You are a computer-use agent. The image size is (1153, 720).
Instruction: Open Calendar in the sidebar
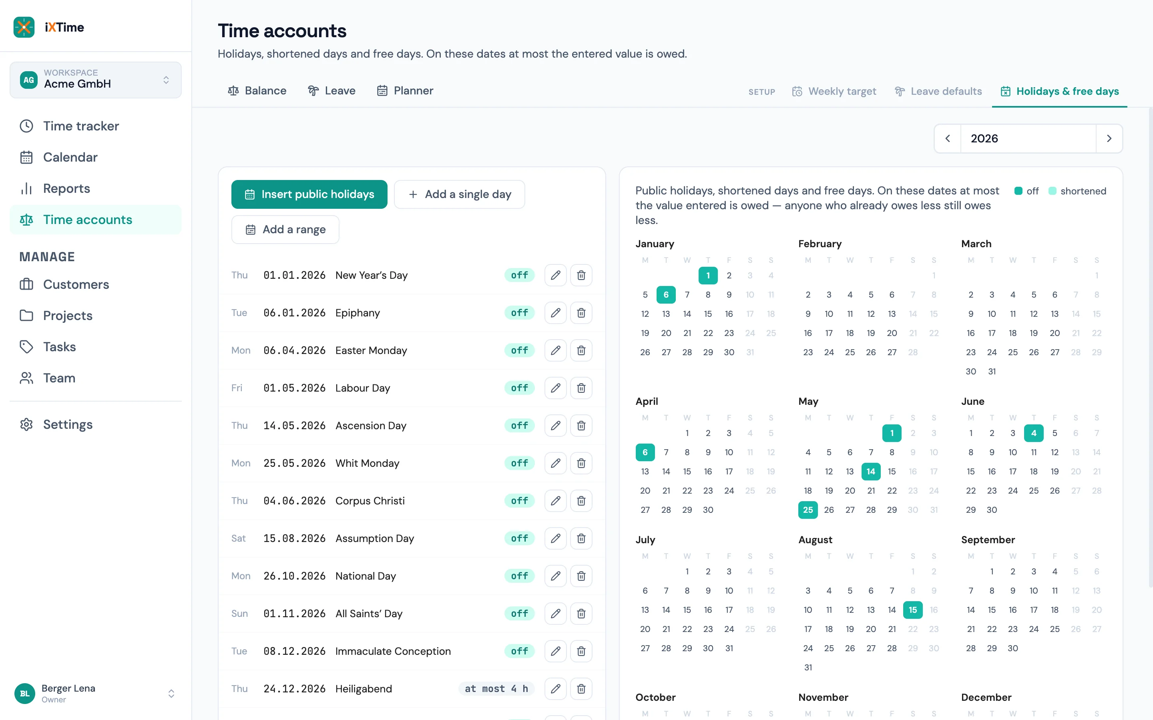tap(95, 157)
